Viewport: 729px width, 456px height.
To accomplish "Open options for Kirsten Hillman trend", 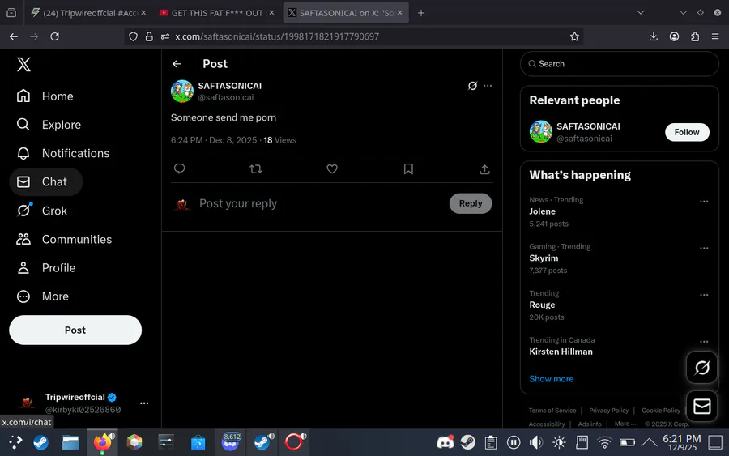I will tap(704, 342).
